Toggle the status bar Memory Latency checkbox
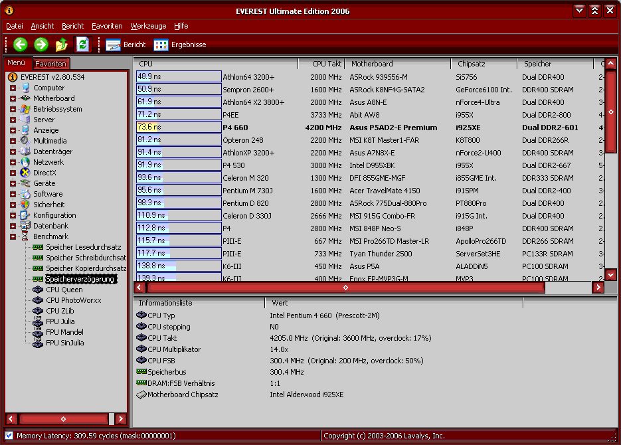Image resolution: width=621 pixels, height=445 pixels. pos(9,436)
